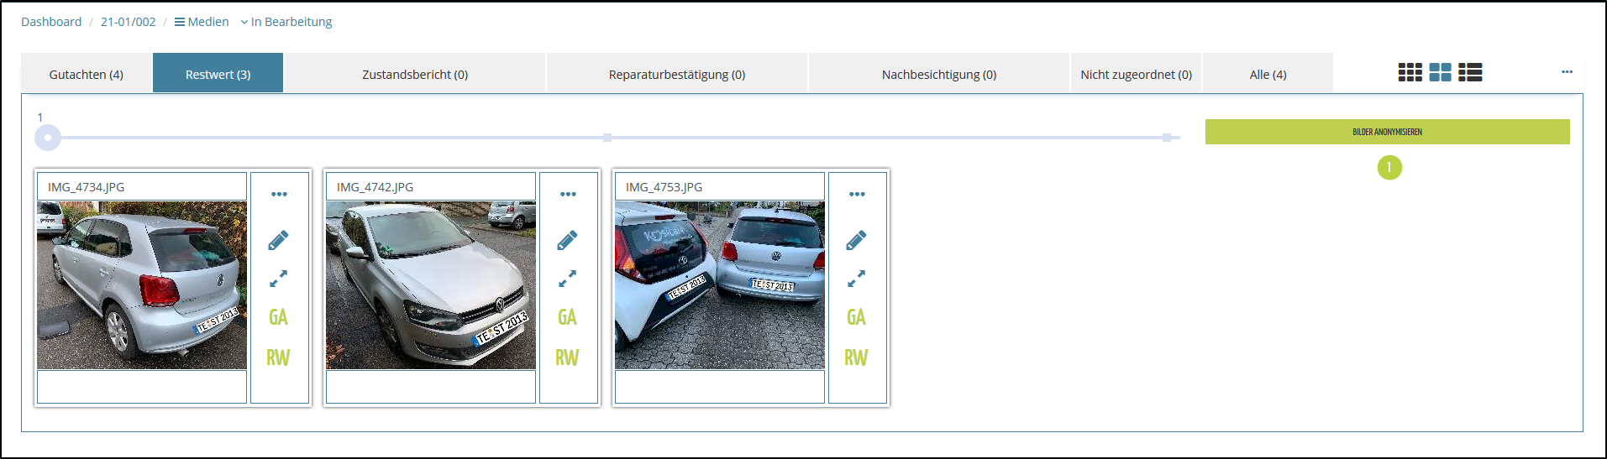Viewport: 1607px width, 459px height.
Task: Switch to large tile view icon
Action: 1440,73
